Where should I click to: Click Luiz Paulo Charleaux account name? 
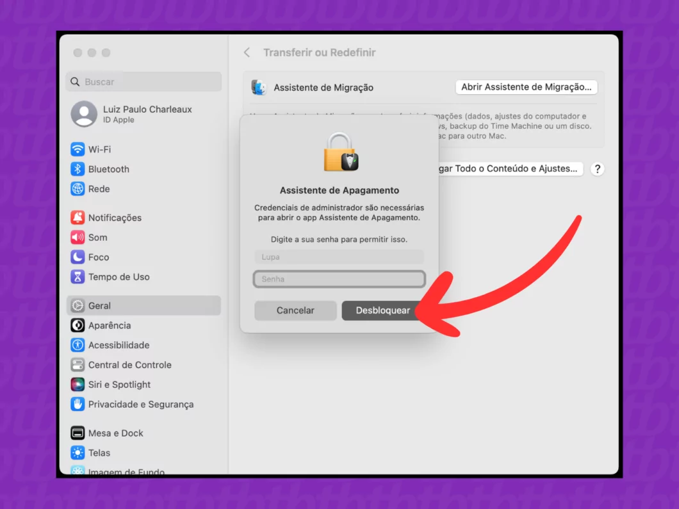(147, 109)
